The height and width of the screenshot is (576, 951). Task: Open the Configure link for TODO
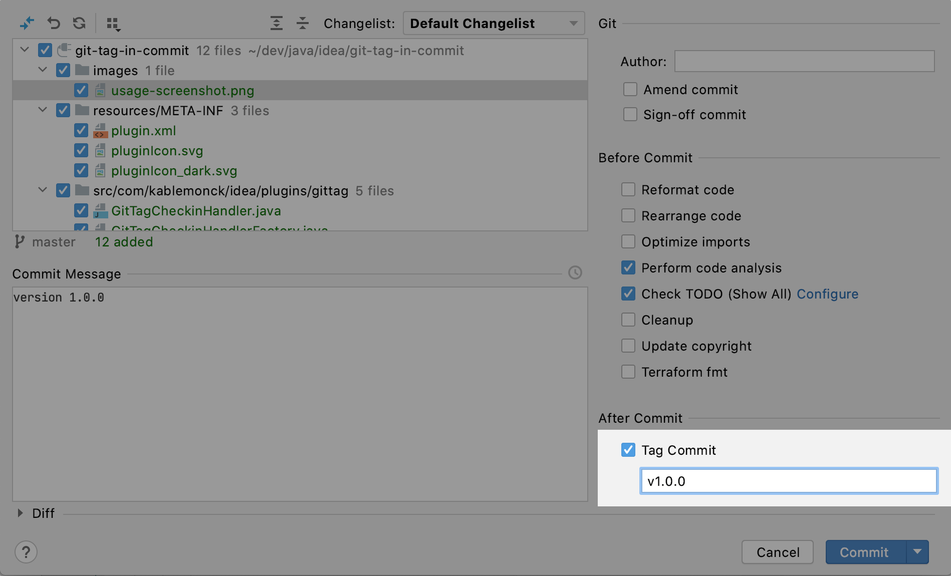click(x=827, y=294)
